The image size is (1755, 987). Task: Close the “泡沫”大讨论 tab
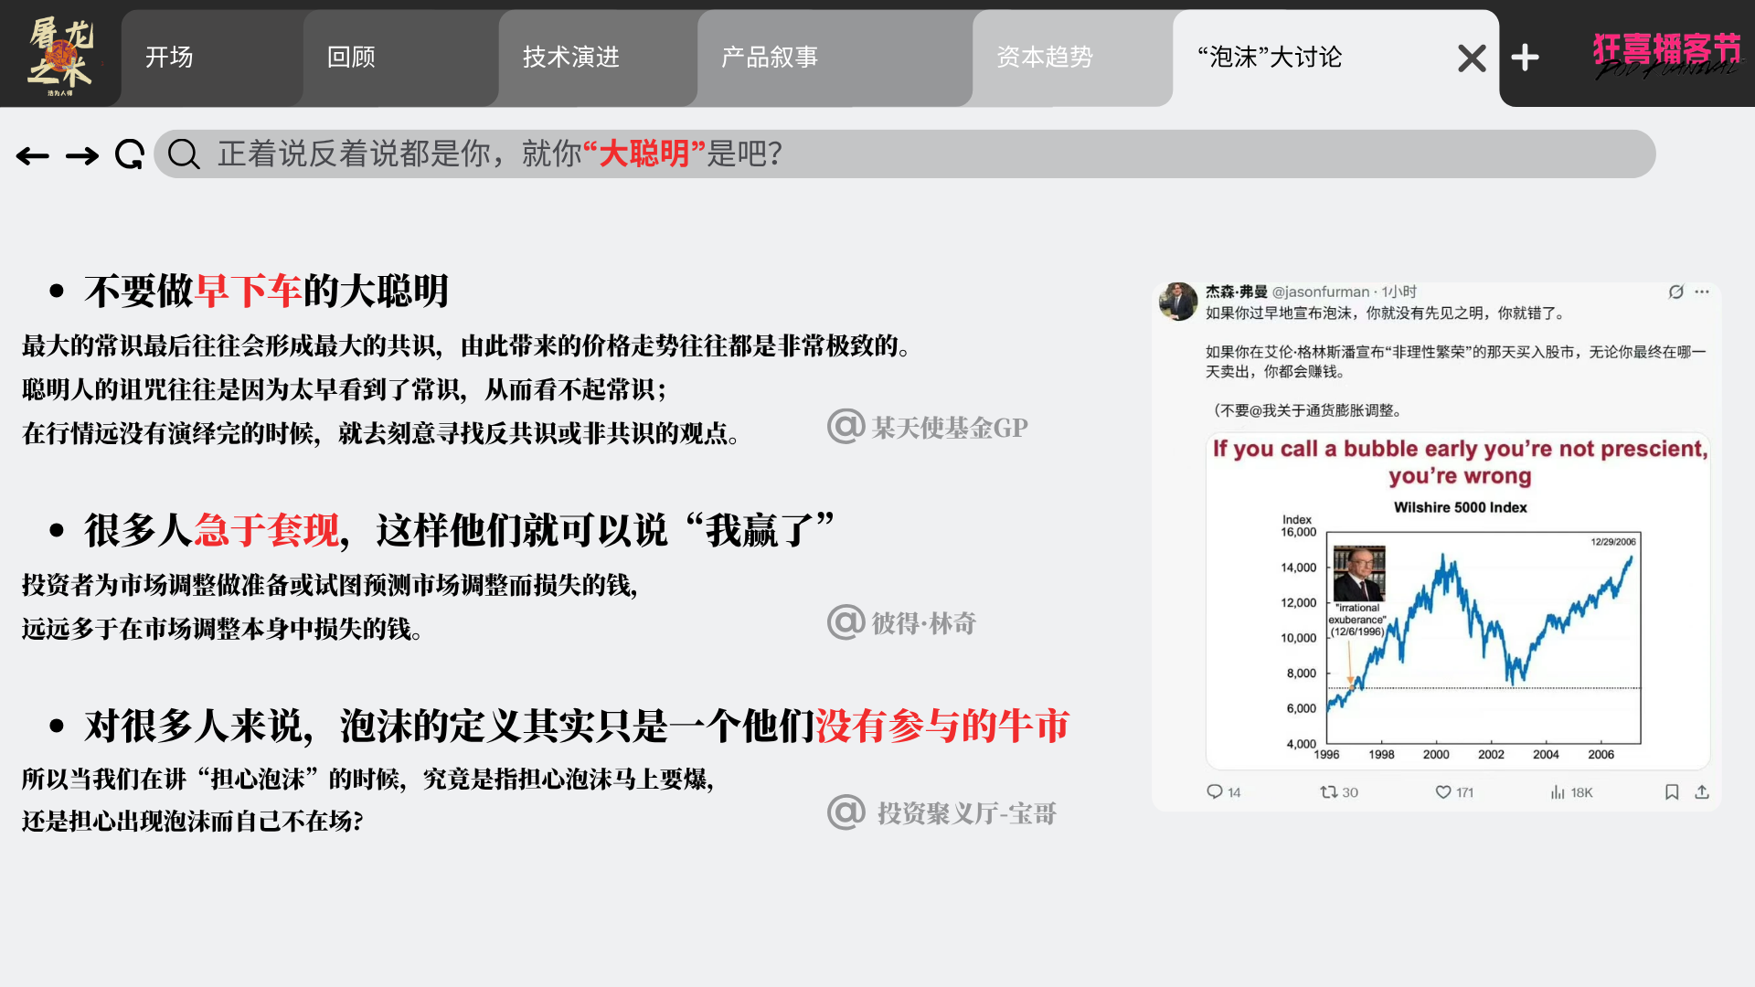pyautogui.click(x=1472, y=58)
